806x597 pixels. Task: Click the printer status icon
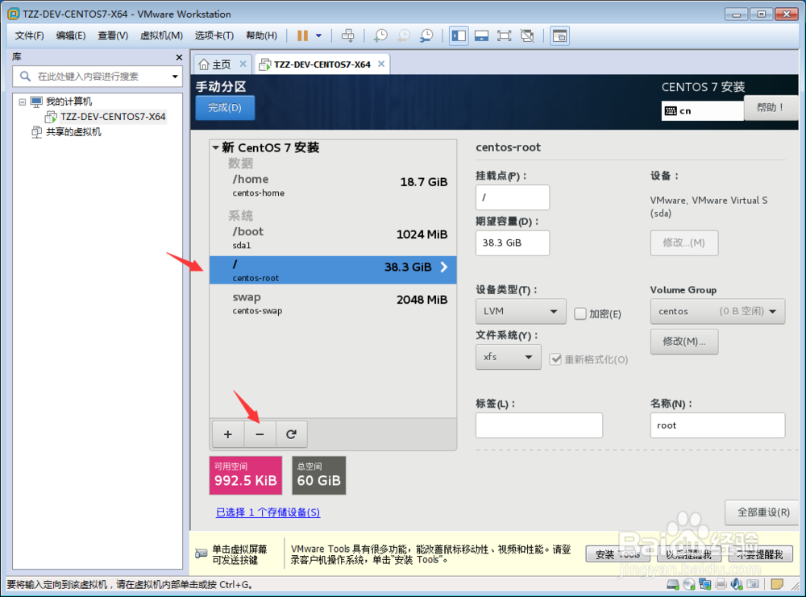(x=721, y=584)
